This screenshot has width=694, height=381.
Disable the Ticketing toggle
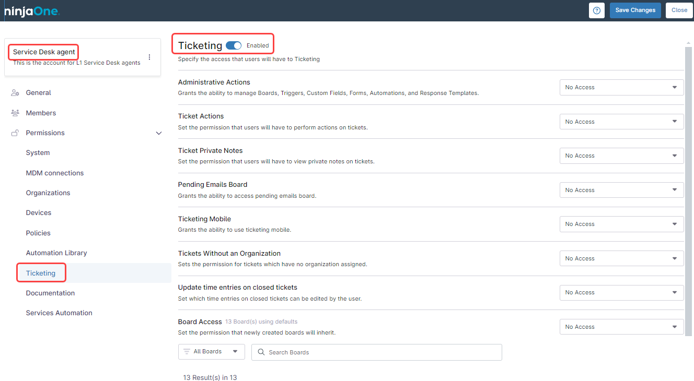pyautogui.click(x=234, y=45)
